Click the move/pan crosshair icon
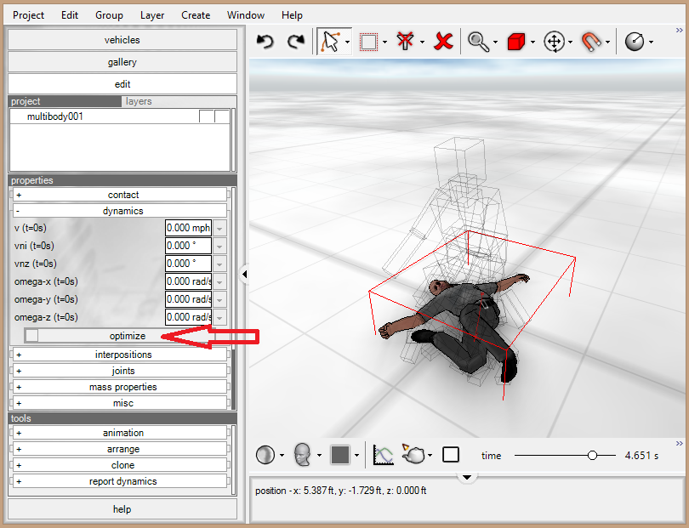Screen dimensions: 689x528 [x=554, y=43]
